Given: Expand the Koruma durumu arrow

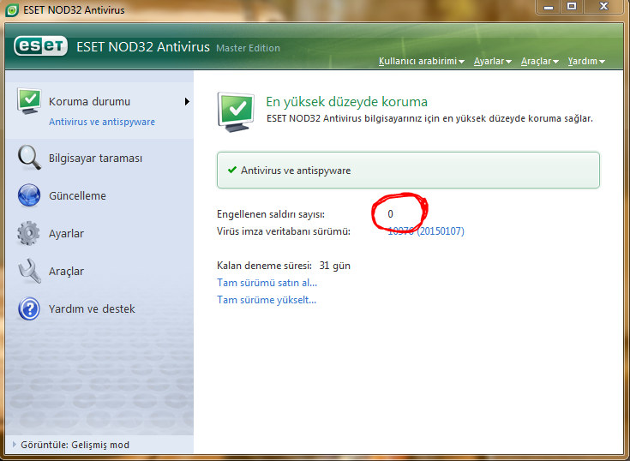Looking at the screenshot, I should pyautogui.click(x=187, y=102).
